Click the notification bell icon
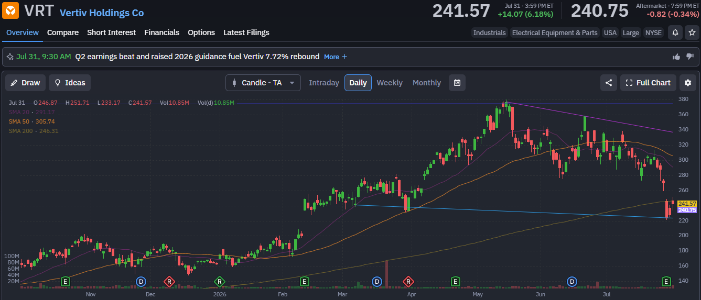 pyautogui.click(x=675, y=32)
